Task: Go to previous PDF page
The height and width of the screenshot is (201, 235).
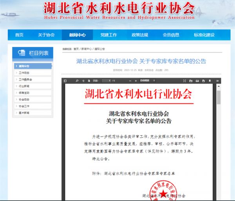Action: click(83, 81)
